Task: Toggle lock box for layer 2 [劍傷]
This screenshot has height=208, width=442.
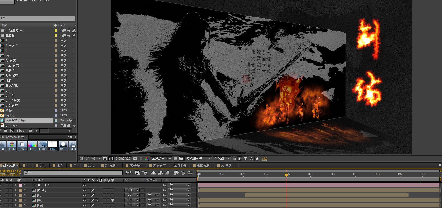Action: click(x=11, y=190)
